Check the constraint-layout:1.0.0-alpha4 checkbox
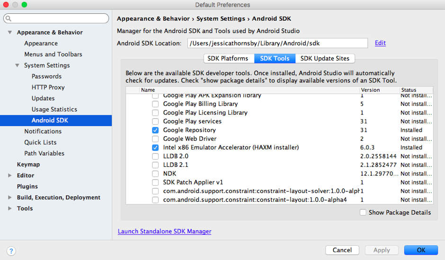 pos(155,200)
